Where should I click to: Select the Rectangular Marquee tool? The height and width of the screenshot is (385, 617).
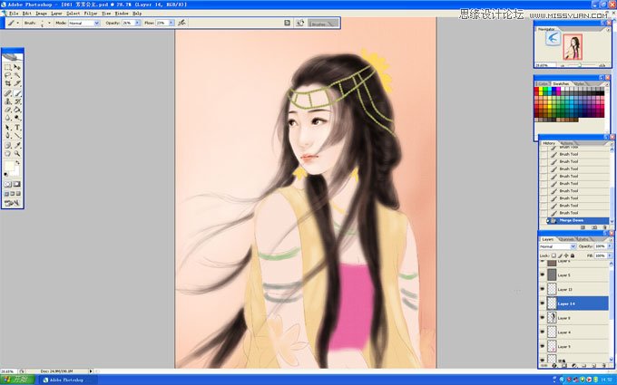pos(7,67)
